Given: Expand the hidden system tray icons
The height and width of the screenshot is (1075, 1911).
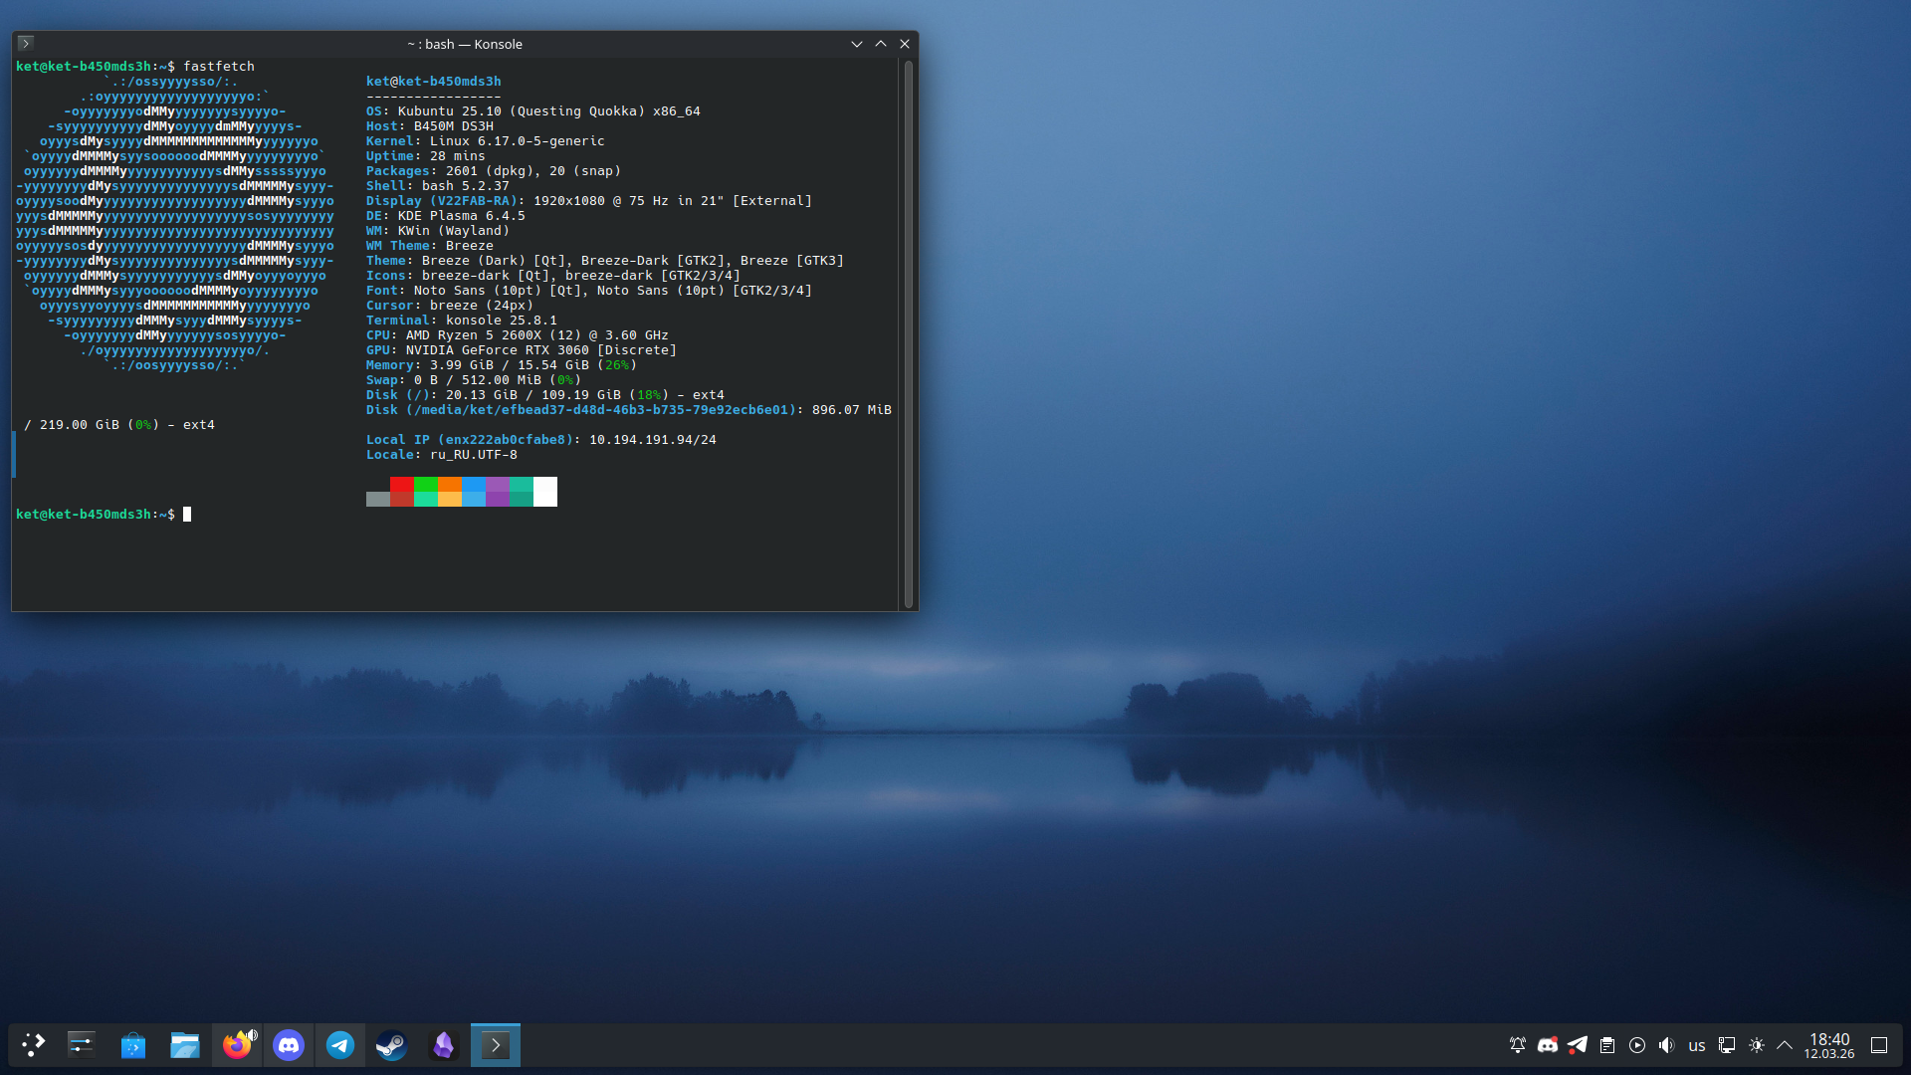Looking at the screenshot, I should point(1785,1045).
